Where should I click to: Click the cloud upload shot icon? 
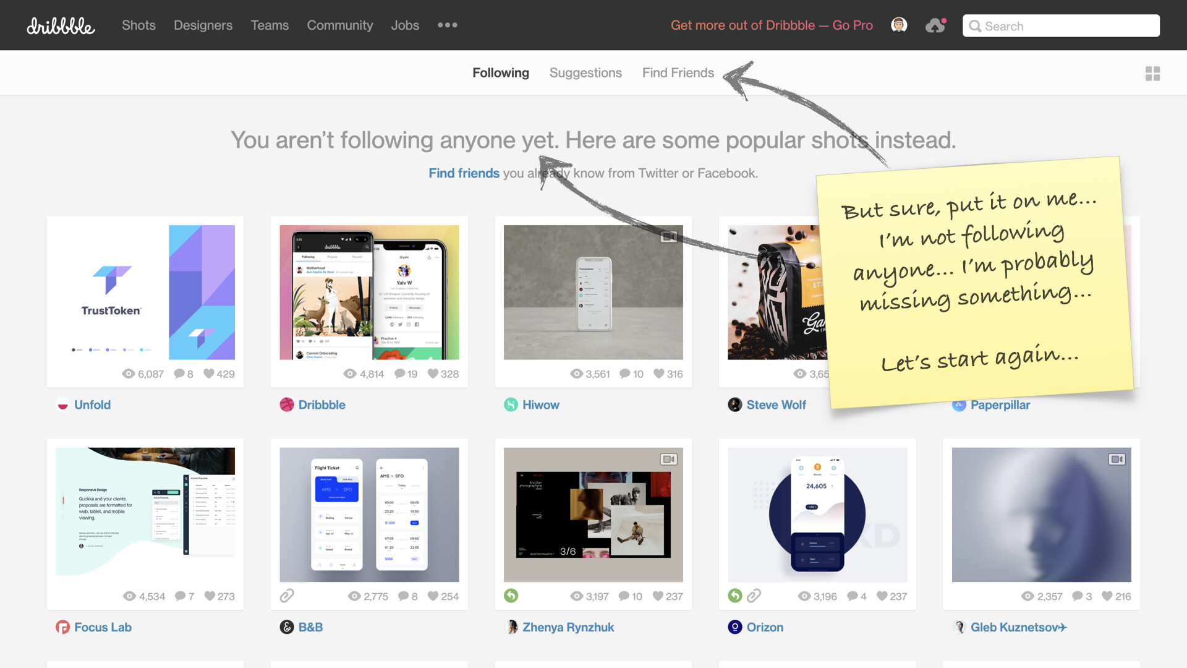point(935,25)
